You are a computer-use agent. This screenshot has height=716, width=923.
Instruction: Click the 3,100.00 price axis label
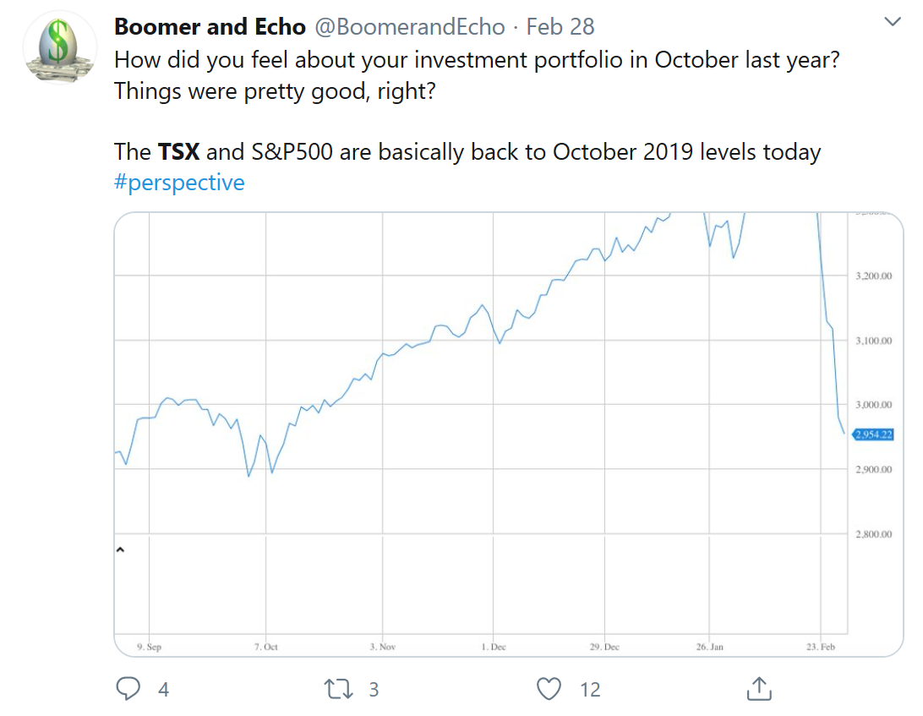874,340
